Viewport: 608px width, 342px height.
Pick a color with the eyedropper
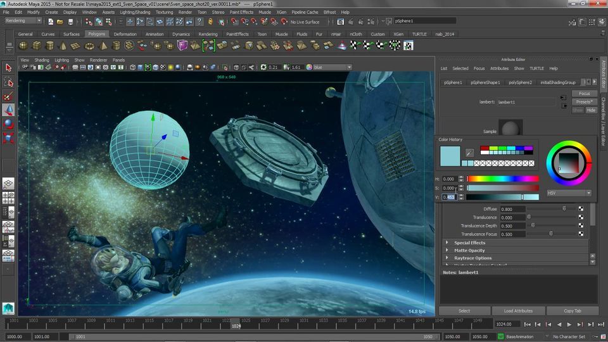coord(469,153)
